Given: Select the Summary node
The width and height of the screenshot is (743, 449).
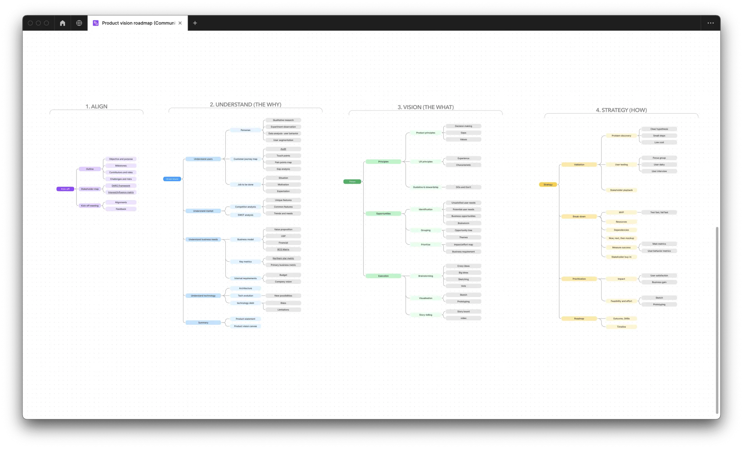Looking at the screenshot, I should (203, 323).
